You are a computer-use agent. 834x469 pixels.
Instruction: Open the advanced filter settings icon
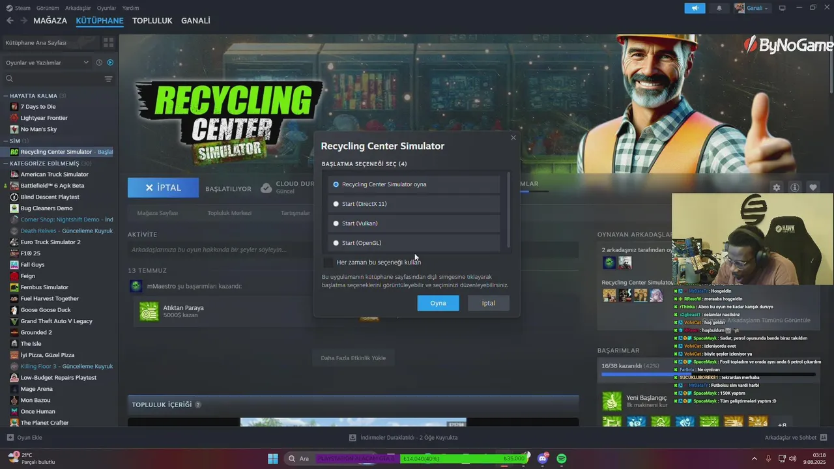point(108,79)
